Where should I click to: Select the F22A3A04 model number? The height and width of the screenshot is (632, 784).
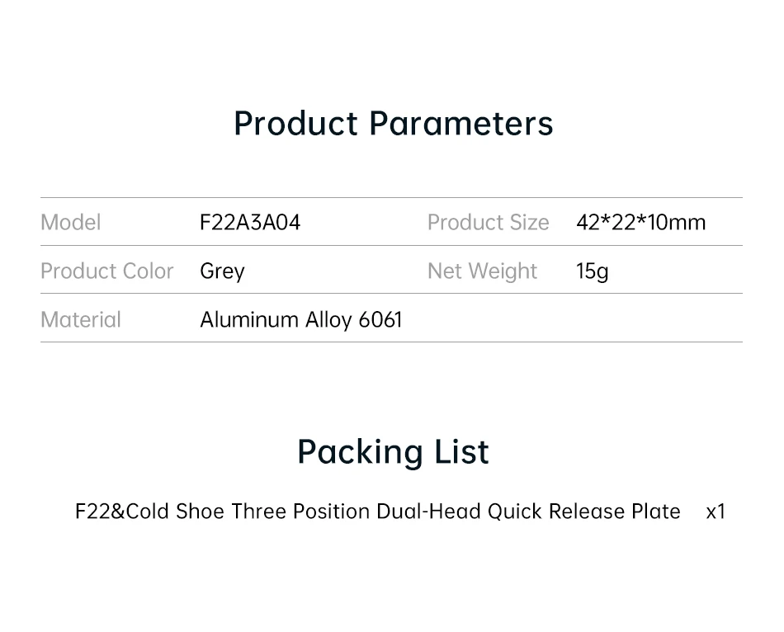pos(250,223)
